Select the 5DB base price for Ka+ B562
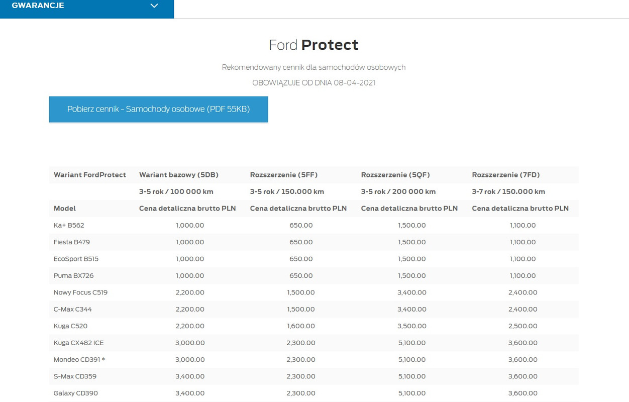This screenshot has width=629, height=402. pos(190,225)
